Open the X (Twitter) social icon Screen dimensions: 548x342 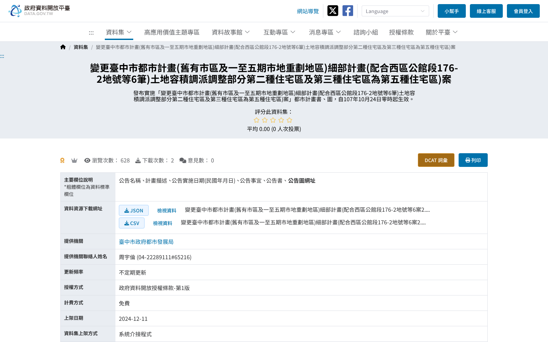(x=333, y=11)
